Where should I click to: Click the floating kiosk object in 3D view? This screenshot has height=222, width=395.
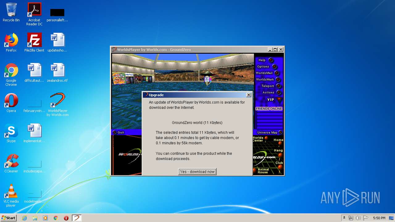208,78
